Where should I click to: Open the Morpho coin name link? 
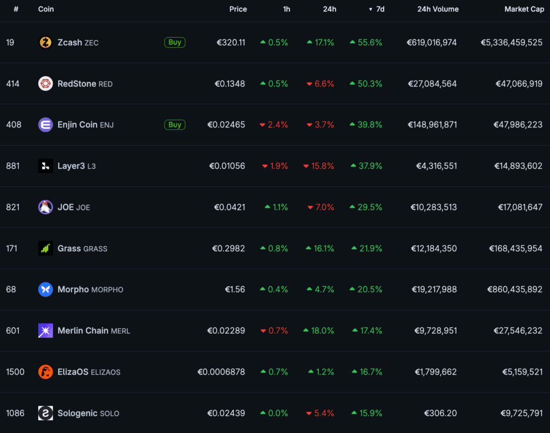74,290
